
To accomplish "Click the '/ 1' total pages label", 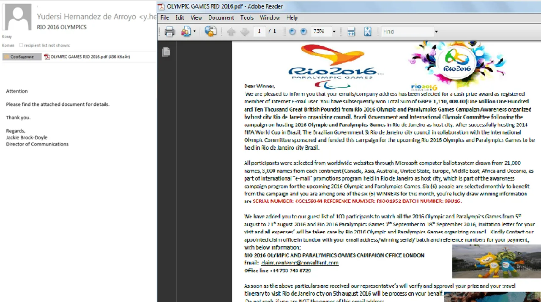I will tap(272, 31).
